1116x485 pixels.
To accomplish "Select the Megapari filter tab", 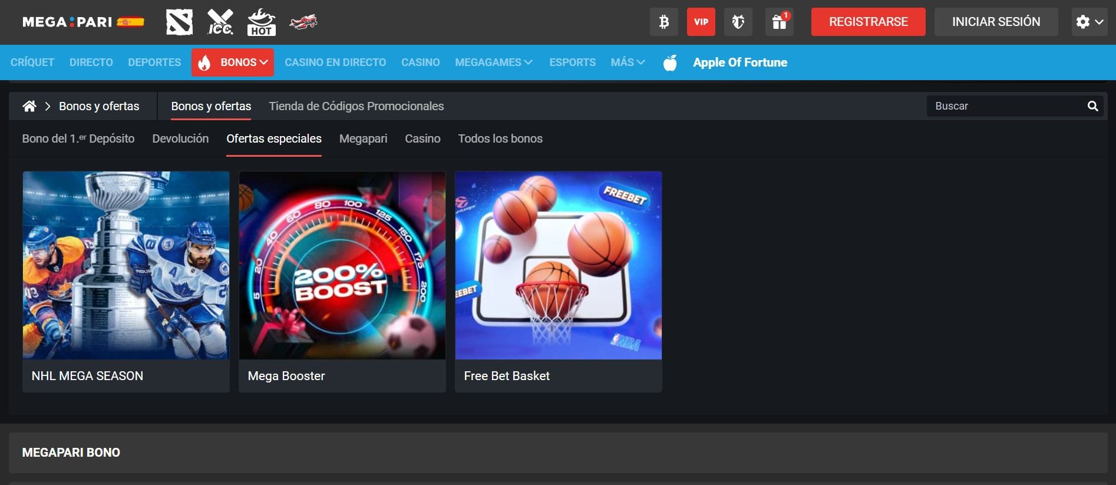I will coord(364,139).
